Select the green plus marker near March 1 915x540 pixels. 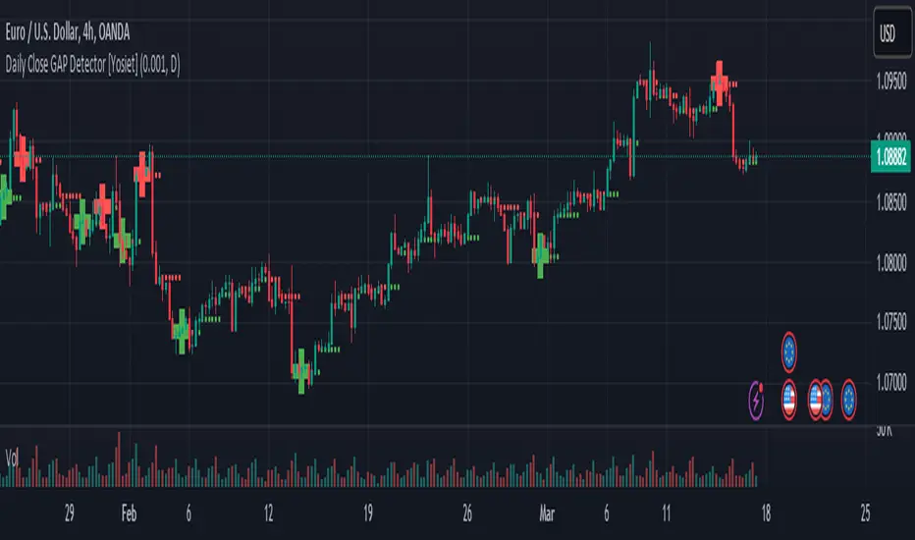541,255
